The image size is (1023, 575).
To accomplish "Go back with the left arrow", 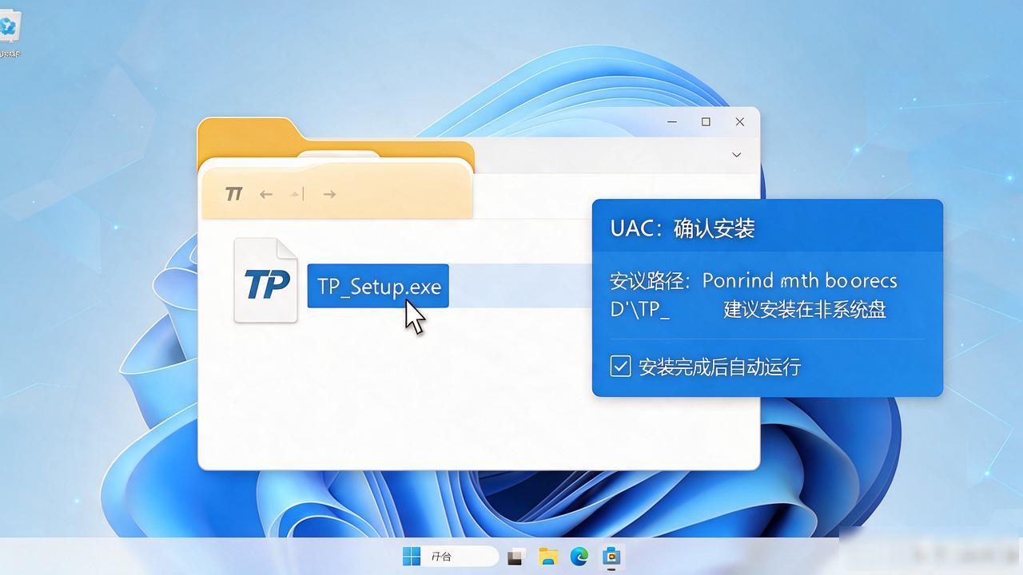I will tap(266, 194).
